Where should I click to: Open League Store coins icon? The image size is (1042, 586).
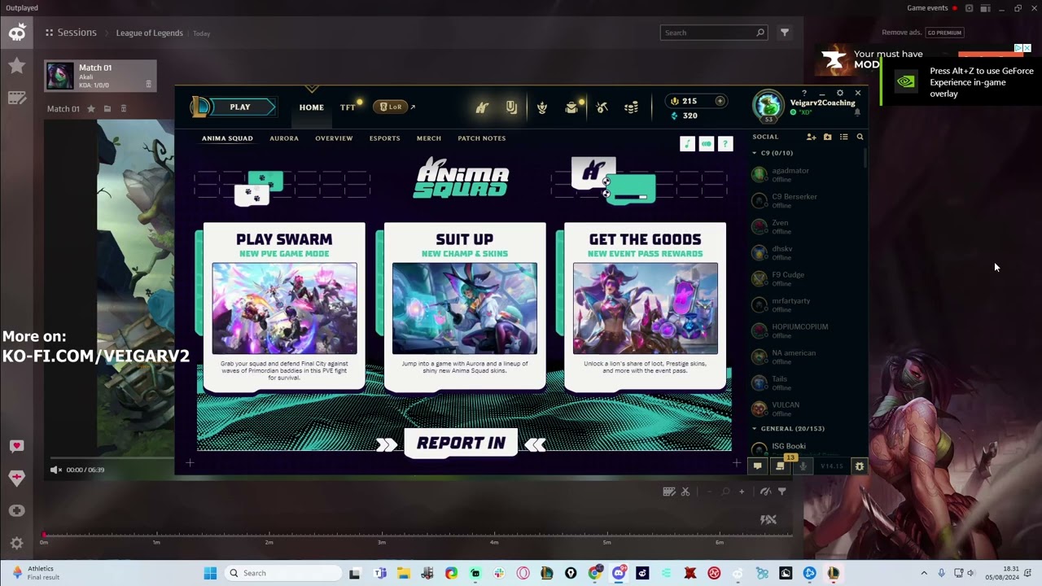[631, 107]
